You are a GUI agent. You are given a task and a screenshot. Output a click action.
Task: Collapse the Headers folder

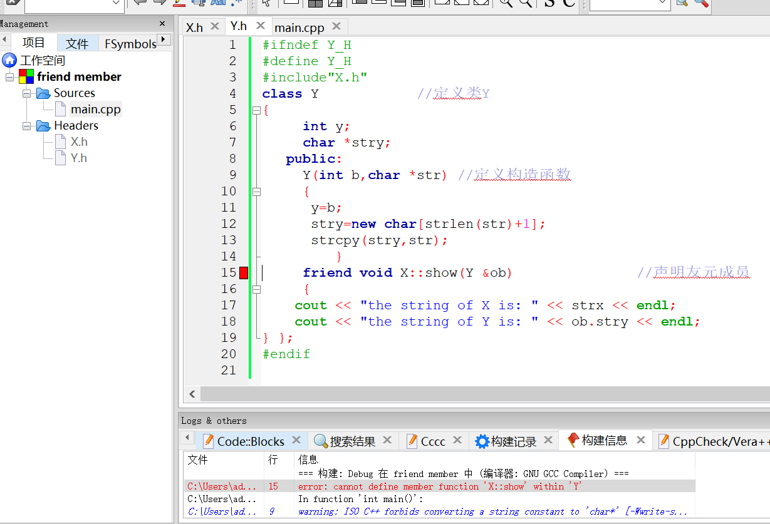pyautogui.click(x=27, y=126)
